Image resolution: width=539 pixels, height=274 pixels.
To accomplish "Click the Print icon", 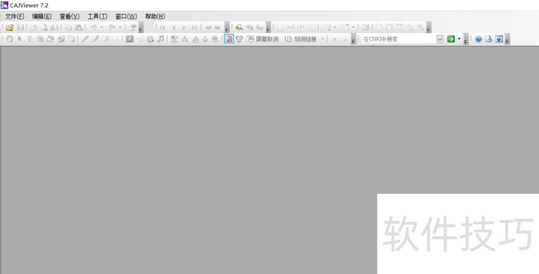I will click(x=34, y=28).
